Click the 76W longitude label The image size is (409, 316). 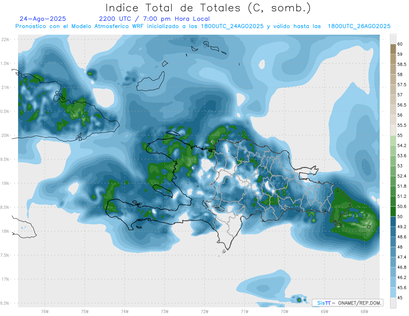click(x=45, y=312)
